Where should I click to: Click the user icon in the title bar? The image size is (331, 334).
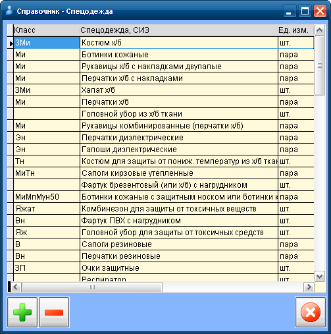coord(9,11)
